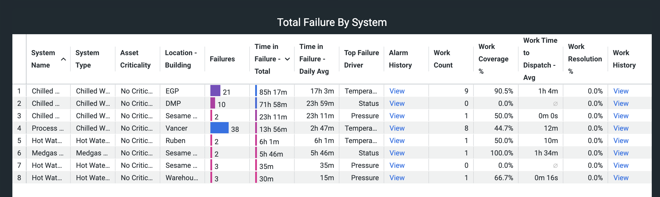
Task: Click the Top Failure Driver header
Action: pos(362,59)
